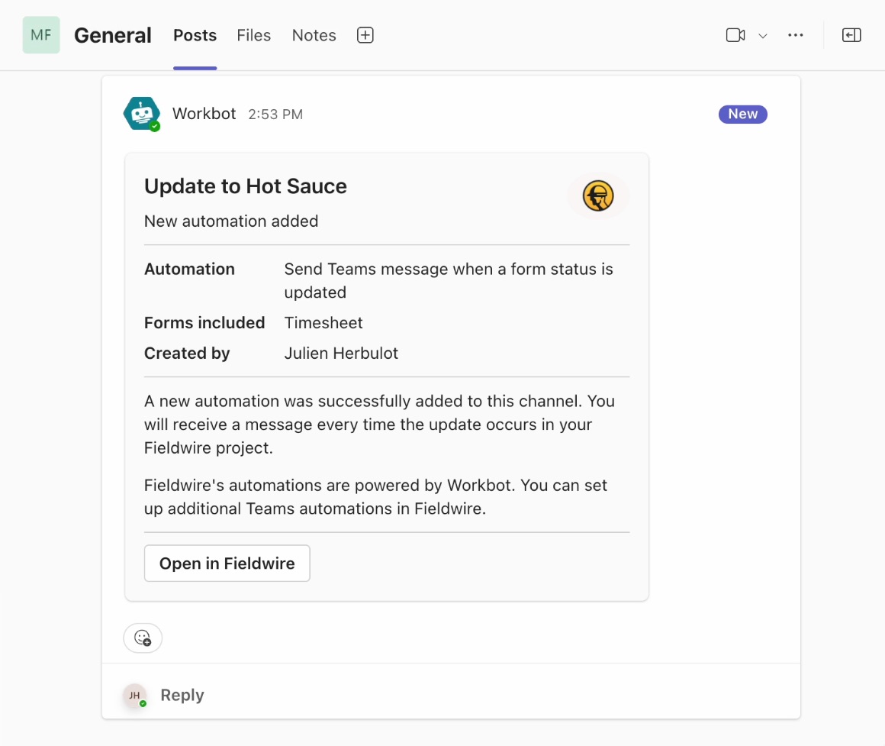Click the General channel title
The height and width of the screenshot is (746, 885).
pos(113,35)
